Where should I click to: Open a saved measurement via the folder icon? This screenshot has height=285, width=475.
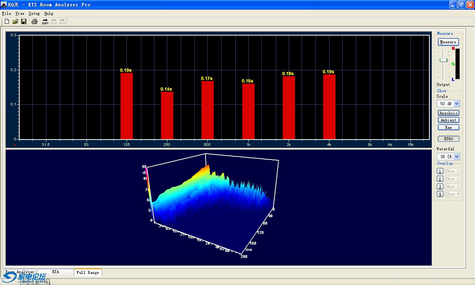tap(15, 21)
